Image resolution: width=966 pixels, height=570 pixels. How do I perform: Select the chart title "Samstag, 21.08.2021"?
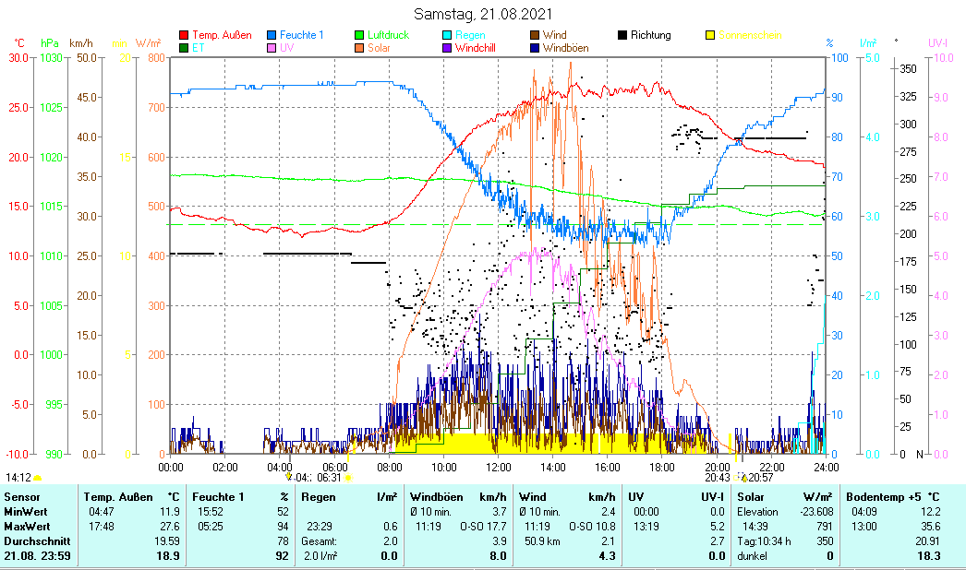point(483,14)
